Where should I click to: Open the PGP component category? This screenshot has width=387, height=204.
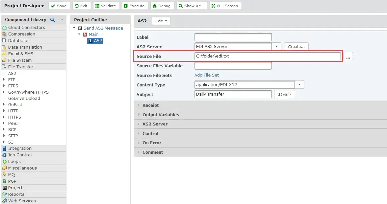[12, 181]
